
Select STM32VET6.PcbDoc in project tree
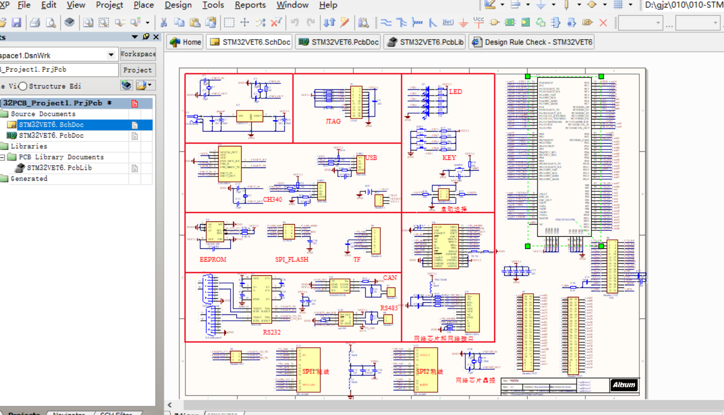51,135
